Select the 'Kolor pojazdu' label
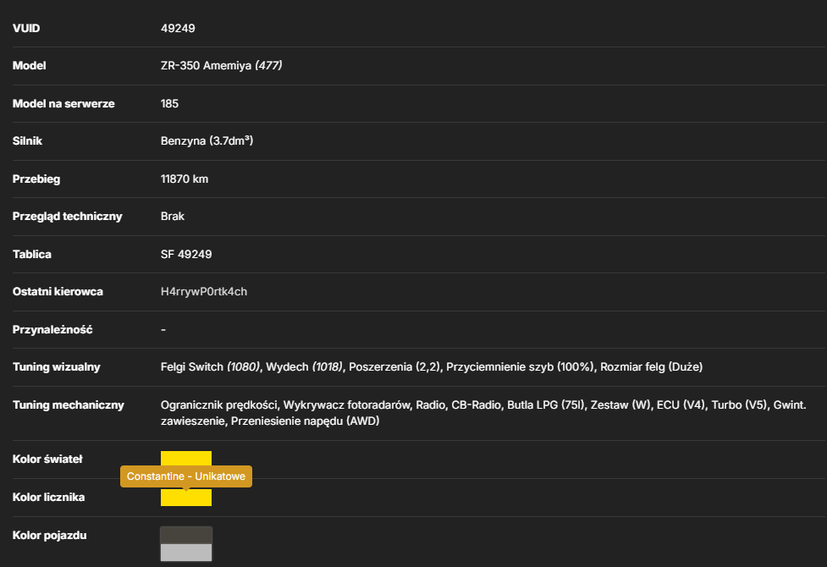 coord(50,536)
